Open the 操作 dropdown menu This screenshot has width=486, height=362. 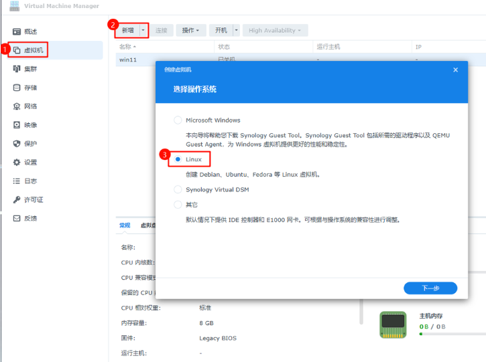(x=190, y=30)
